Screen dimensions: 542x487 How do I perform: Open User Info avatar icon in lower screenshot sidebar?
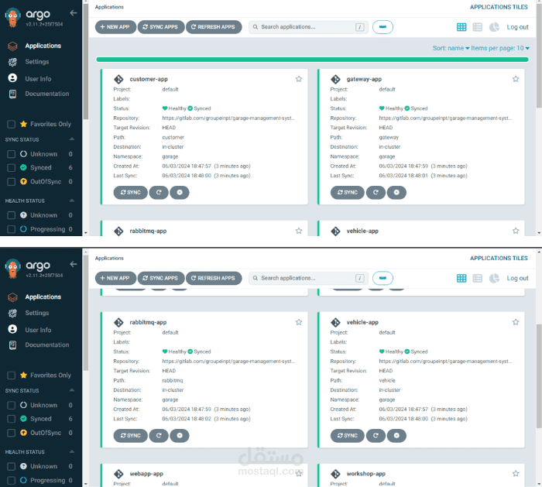[12, 329]
